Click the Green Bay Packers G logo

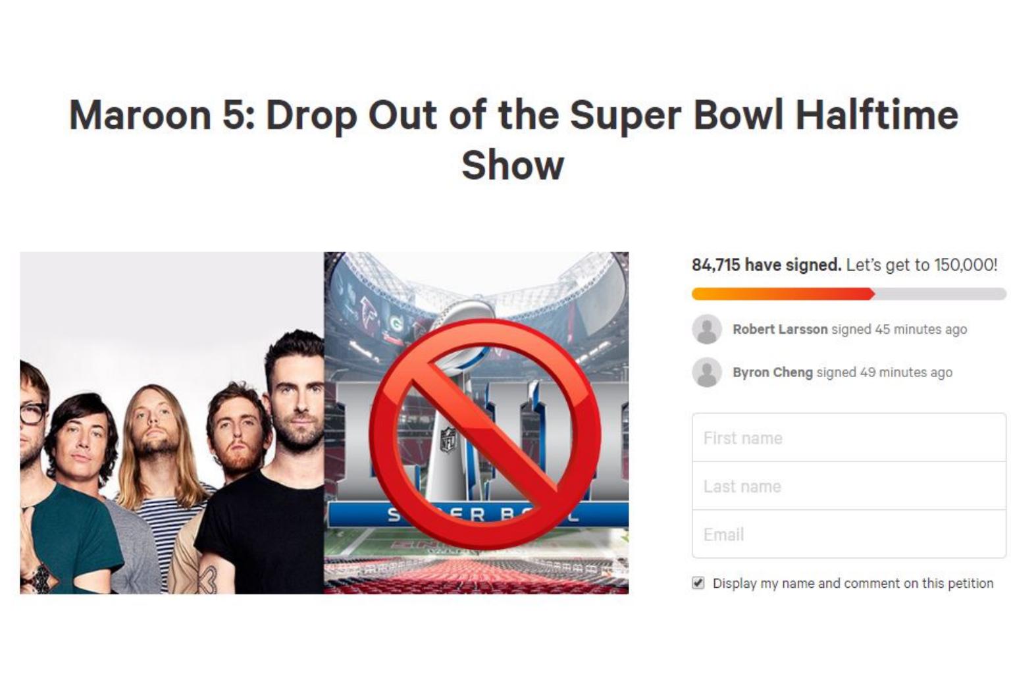coord(396,323)
